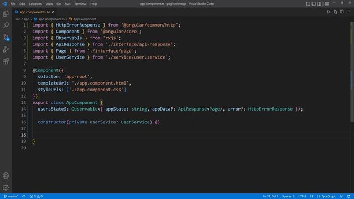Click './app.component.css' styleUrls value
The height and width of the screenshot is (199, 354).
click(x=97, y=90)
